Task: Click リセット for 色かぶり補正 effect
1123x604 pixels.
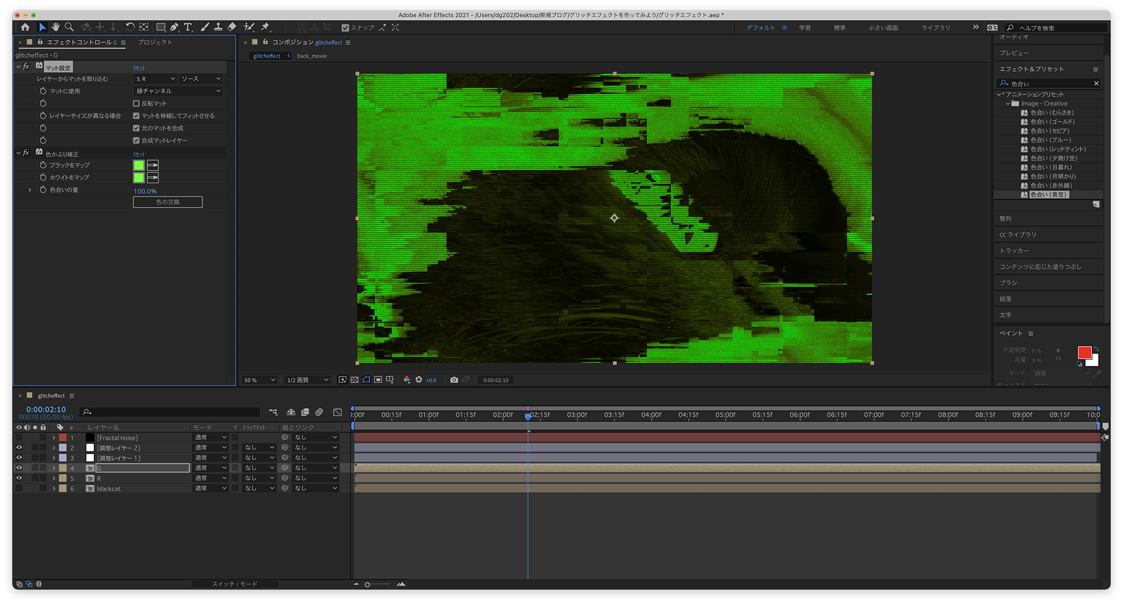Action: pyautogui.click(x=139, y=154)
